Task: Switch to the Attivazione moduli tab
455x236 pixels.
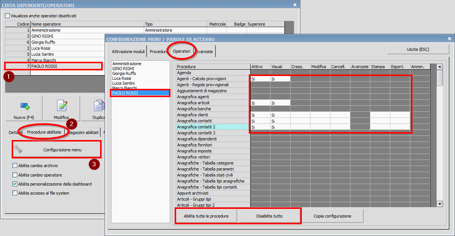Action: click(128, 52)
